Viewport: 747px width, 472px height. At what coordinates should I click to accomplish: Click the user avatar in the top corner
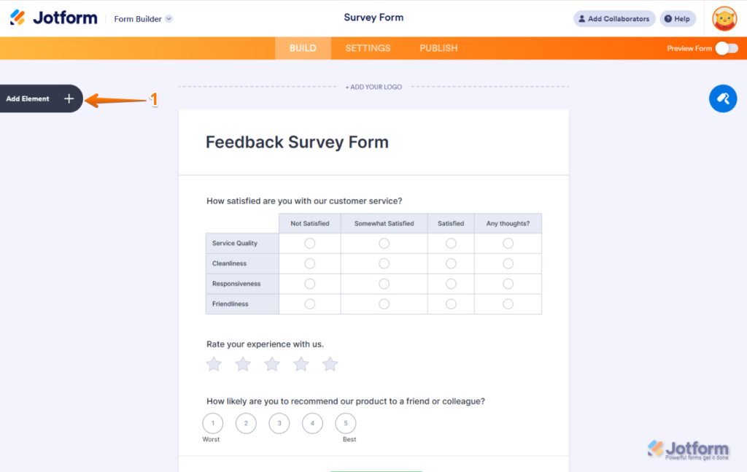(x=724, y=18)
